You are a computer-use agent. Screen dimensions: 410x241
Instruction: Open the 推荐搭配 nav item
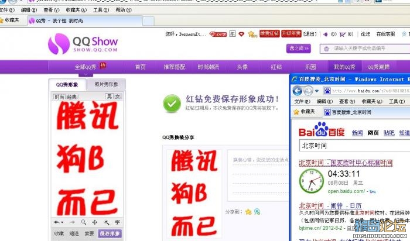(175, 67)
